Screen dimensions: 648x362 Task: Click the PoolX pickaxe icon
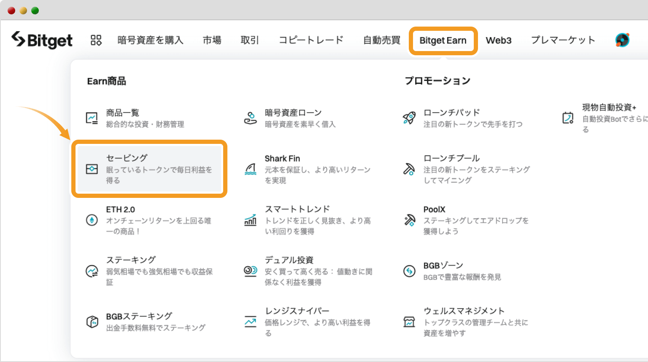[409, 220]
